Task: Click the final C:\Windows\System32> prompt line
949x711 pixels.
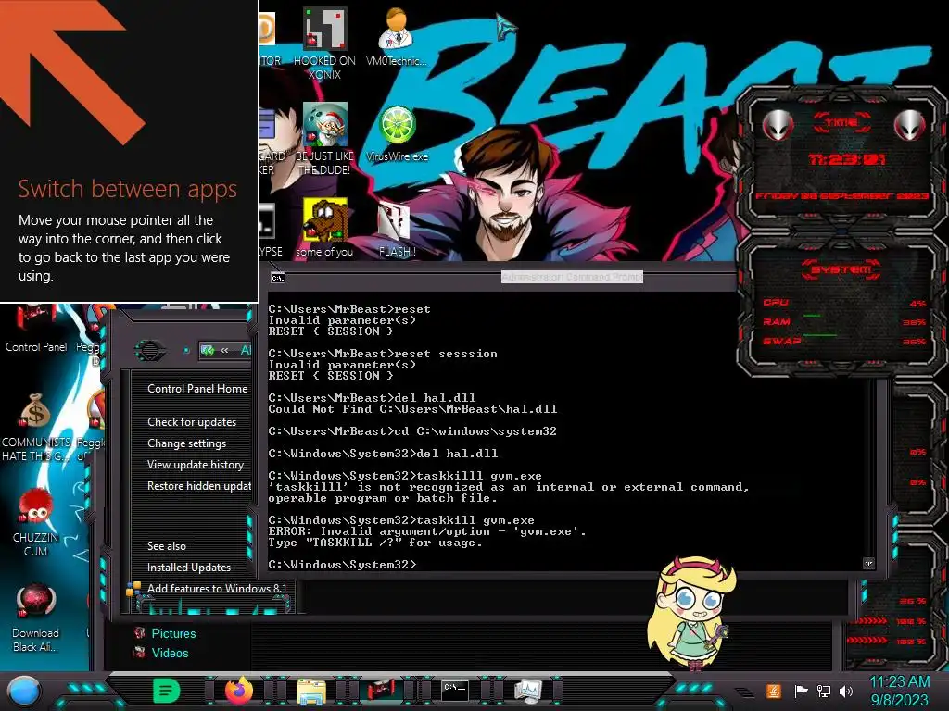Action: click(343, 565)
